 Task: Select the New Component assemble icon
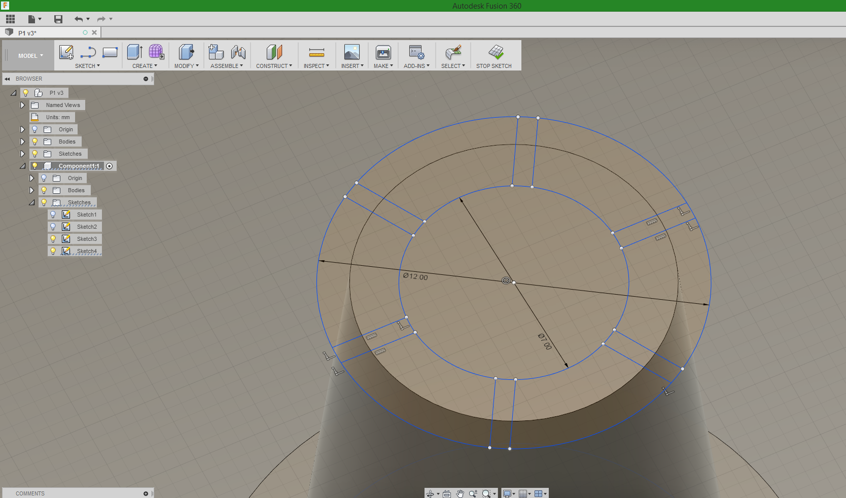(x=216, y=52)
